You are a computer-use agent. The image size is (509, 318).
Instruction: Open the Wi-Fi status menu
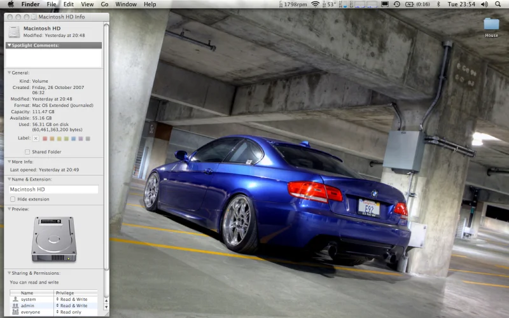[315, 4]
